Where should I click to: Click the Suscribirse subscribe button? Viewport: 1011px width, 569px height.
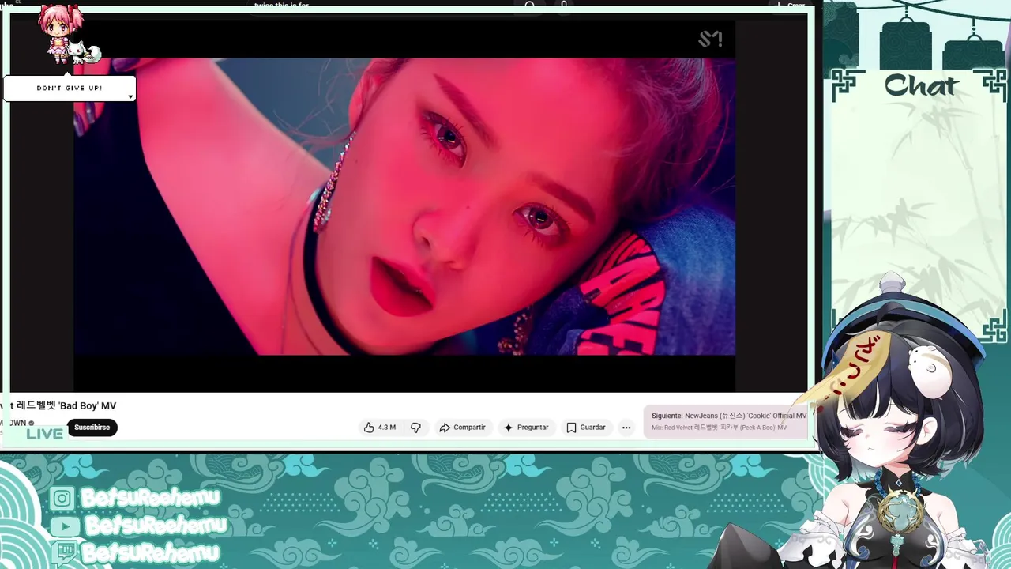click(92, 428)
